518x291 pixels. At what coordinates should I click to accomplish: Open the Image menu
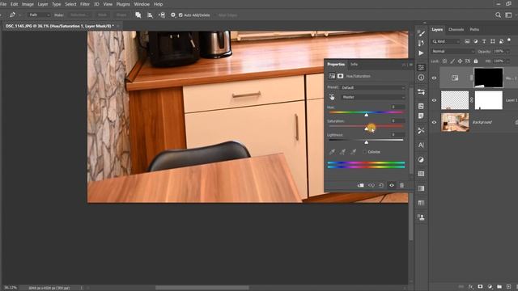point(28,4)
